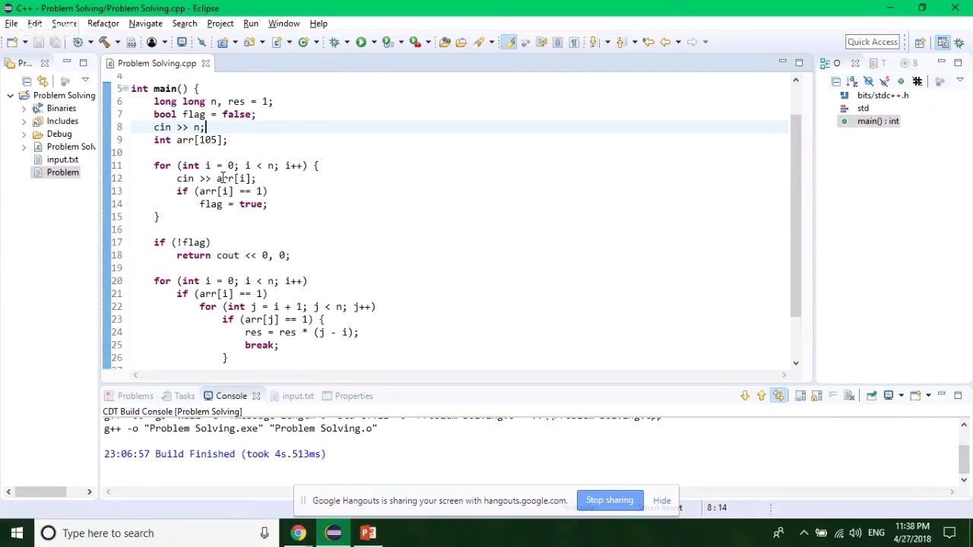Click the Chrome icon in taskbar

(x=298, y=533)
